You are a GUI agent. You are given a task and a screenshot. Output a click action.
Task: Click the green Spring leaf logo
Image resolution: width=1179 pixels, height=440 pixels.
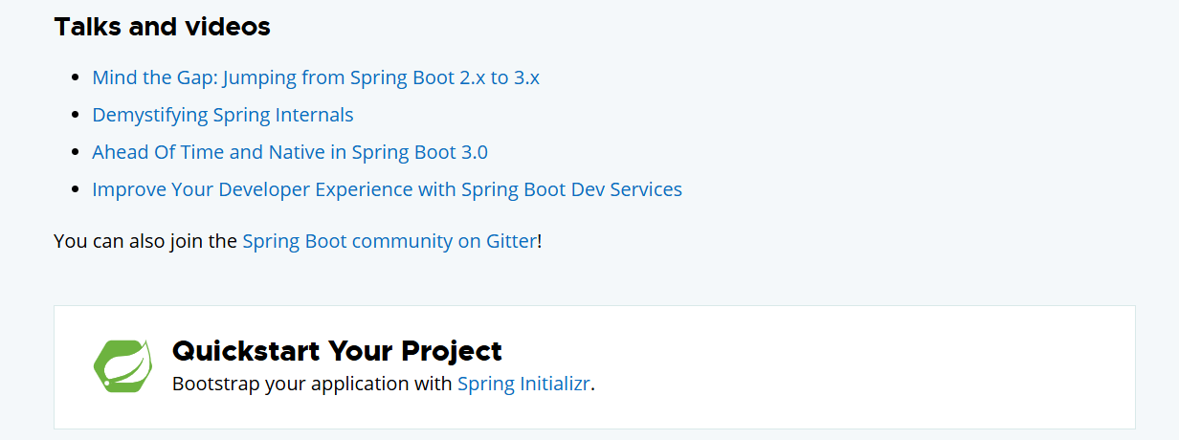tap(122, 366)
